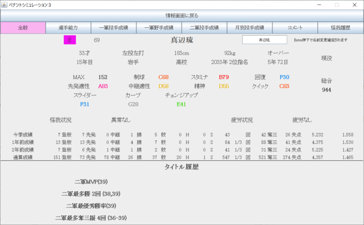Click the 左投左打 text
This screenshot has width=364, height=225.
coord(133,53)
